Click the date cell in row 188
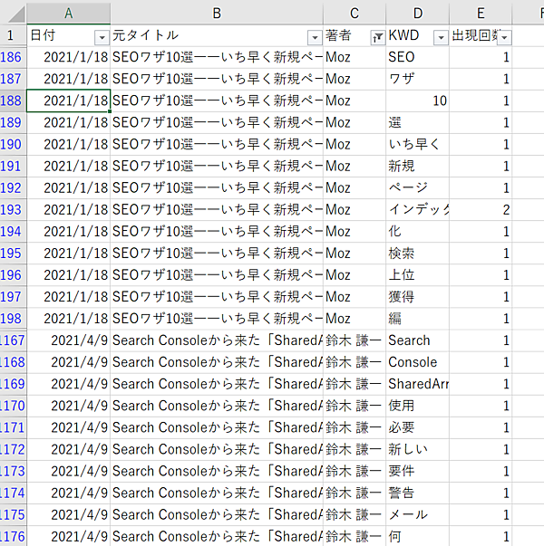 (x=69, y=101)
